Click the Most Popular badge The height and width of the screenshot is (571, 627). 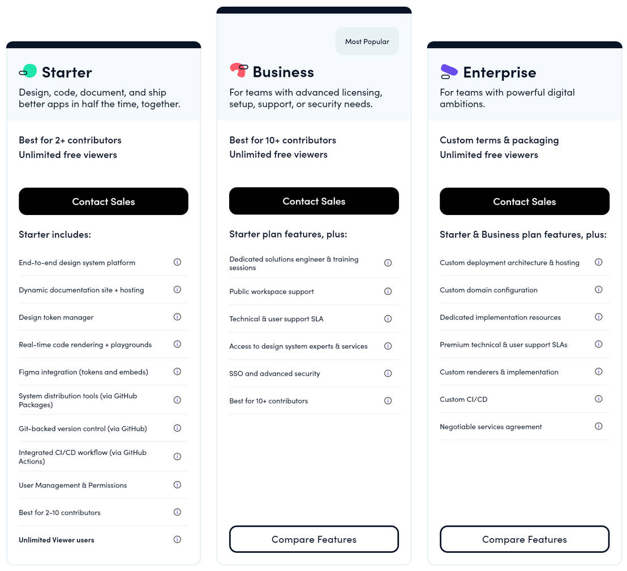(367, 41)
